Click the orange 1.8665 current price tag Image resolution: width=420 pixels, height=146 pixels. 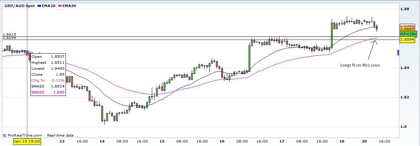click(x=407, y=29)
